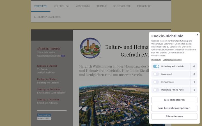Enable the Funktionell cookie switch

(156, 74)
